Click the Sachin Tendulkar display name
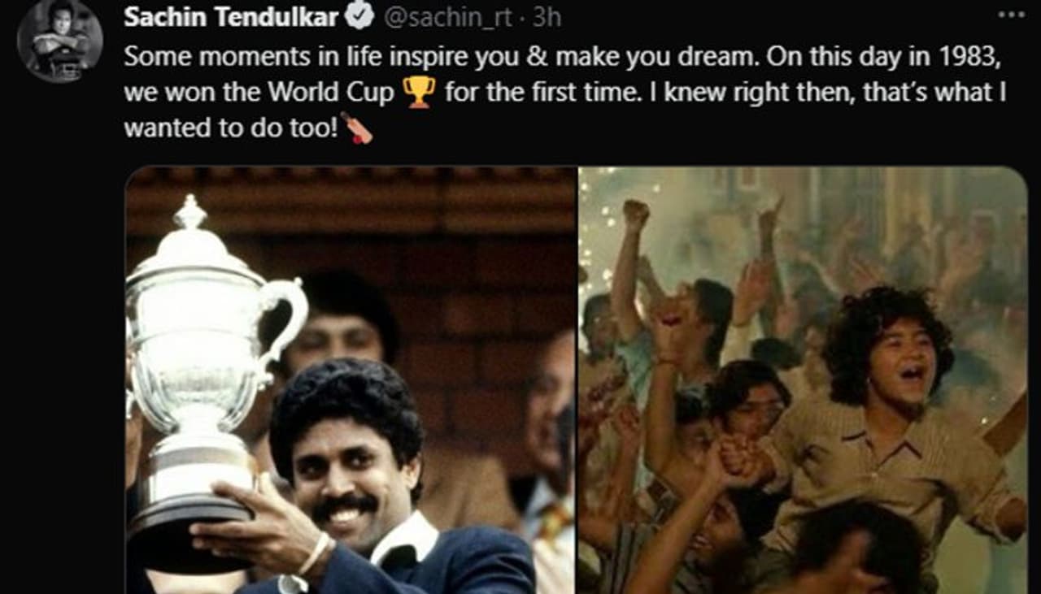The image size is (1041, 594). pos(231,16)
